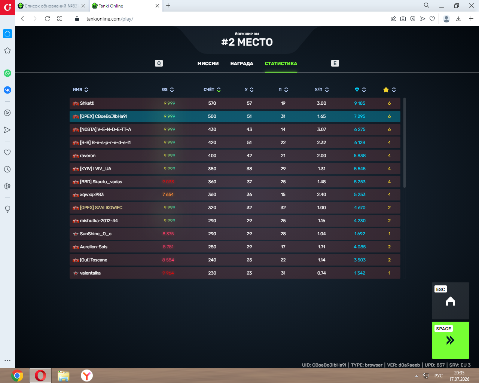Open sidebar personal news heart icon

pyautogui.click(x=7, y=153)
